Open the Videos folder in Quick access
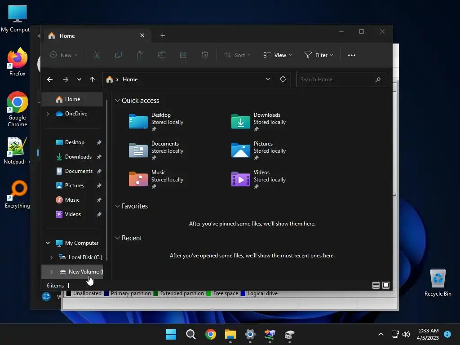The height and width of the screenshot is (345, 460). (x=258, y=179)
